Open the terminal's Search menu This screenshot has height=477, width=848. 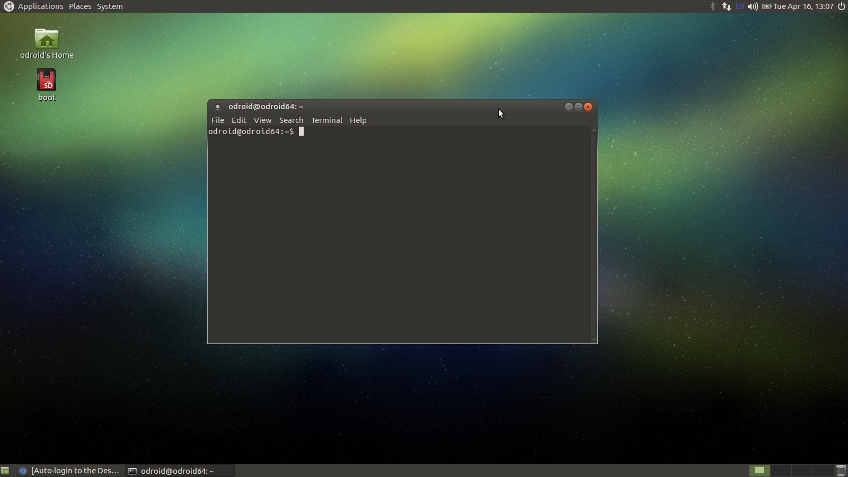[x=291, y=120]
